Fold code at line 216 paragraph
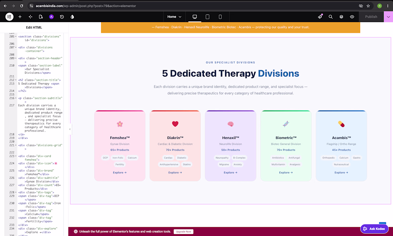This screenshot has width=393, height=236. [16, 98]
